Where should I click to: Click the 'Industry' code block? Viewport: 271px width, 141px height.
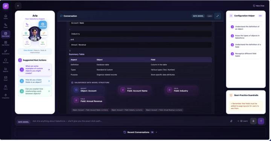pos(141,34)
